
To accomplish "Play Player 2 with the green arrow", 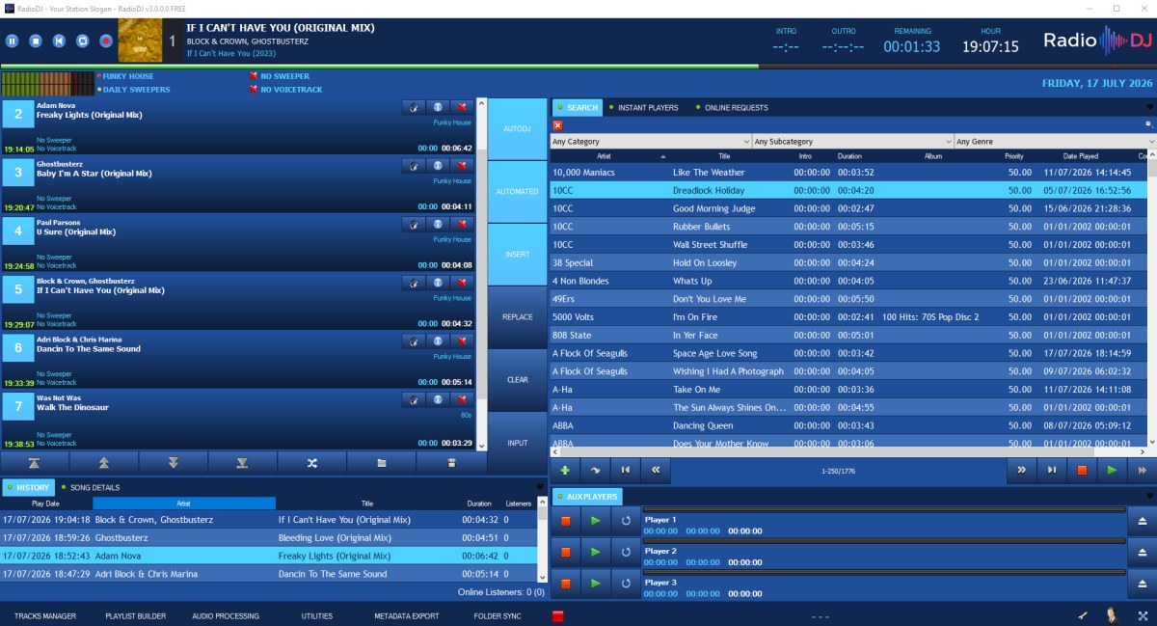I will pyautogui.click(x=596, y=552).
